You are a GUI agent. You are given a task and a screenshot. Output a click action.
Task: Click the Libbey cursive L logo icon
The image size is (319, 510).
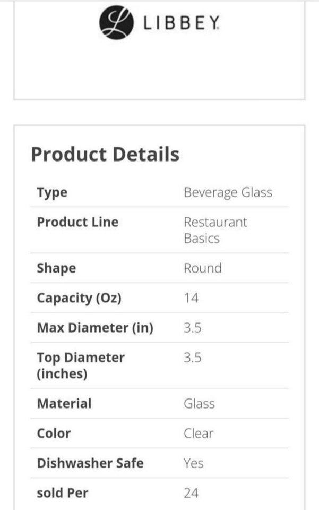[x=116, y=22]
